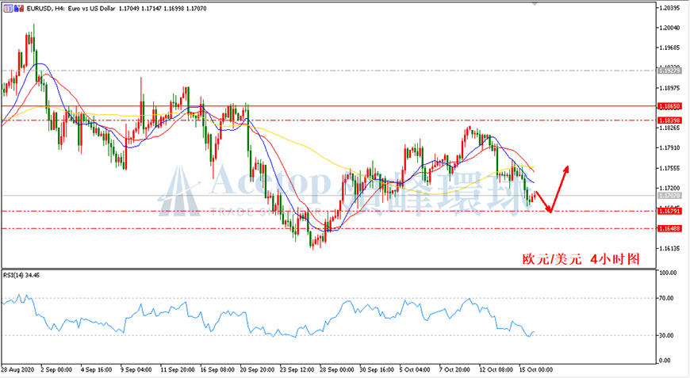Click the small triangle marker at chart top

tap(535, 3)
